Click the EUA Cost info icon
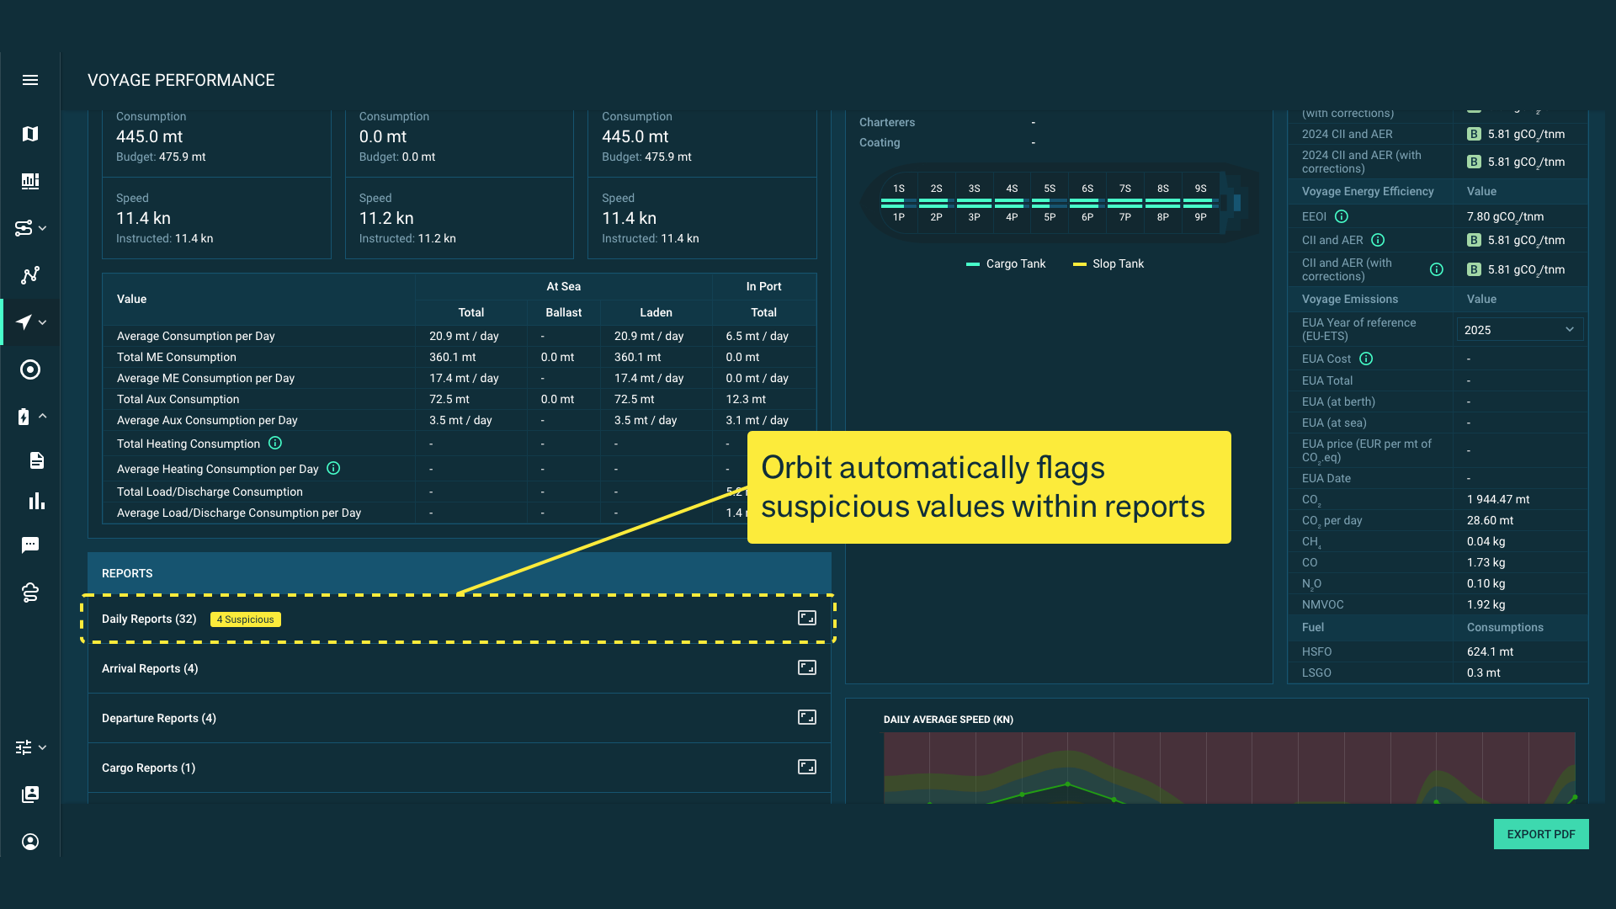Viewport: 1616px width, 909px height. 1366,359
